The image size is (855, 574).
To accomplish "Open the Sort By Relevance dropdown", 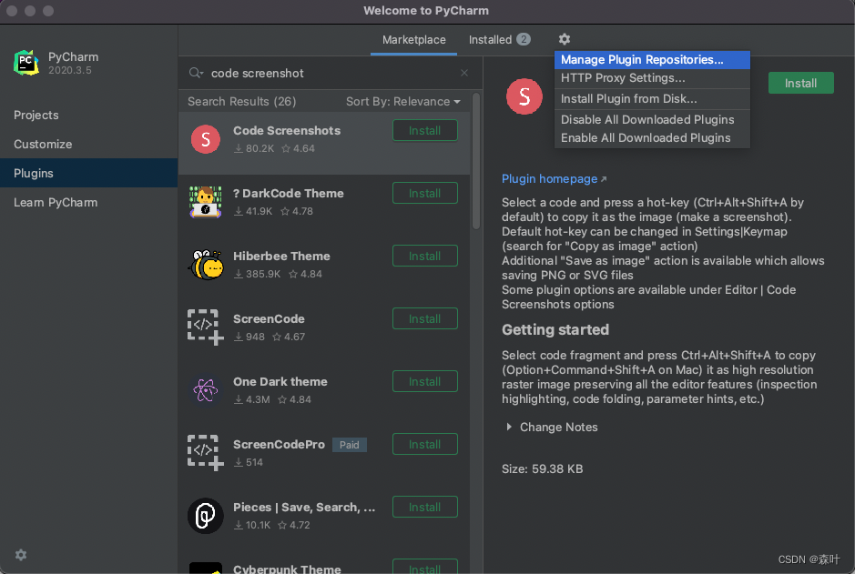I will [403, 101].
